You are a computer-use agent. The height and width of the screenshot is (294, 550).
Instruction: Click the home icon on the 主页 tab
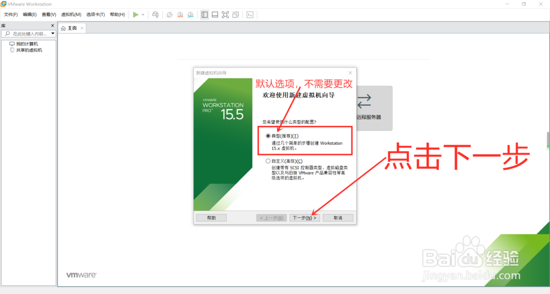click(x=63, y=29)
